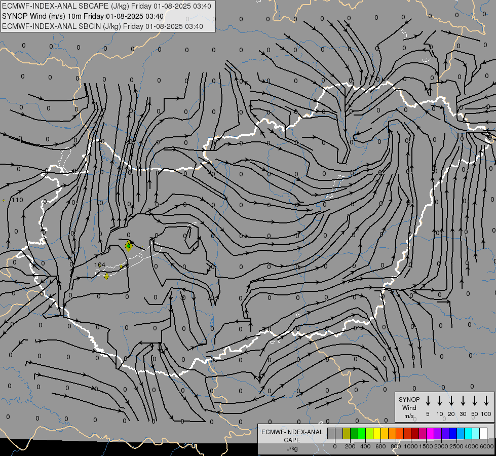Click the green diamond CAPE cell on map
The width and height of the screenshot is (496, 456).
pyautogui.click(x=128, y=246)
